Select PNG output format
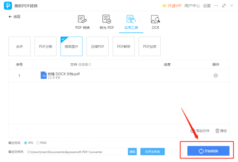The height and width of the screenshot is (162, 238). [41, 143]
